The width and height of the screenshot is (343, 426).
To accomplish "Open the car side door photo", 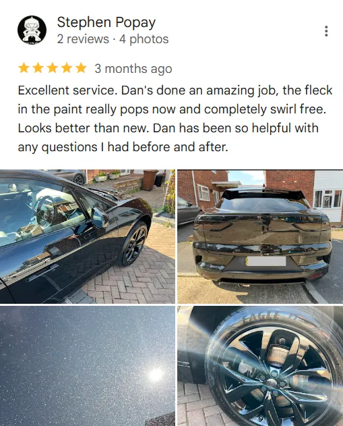I will coord(88,237).
